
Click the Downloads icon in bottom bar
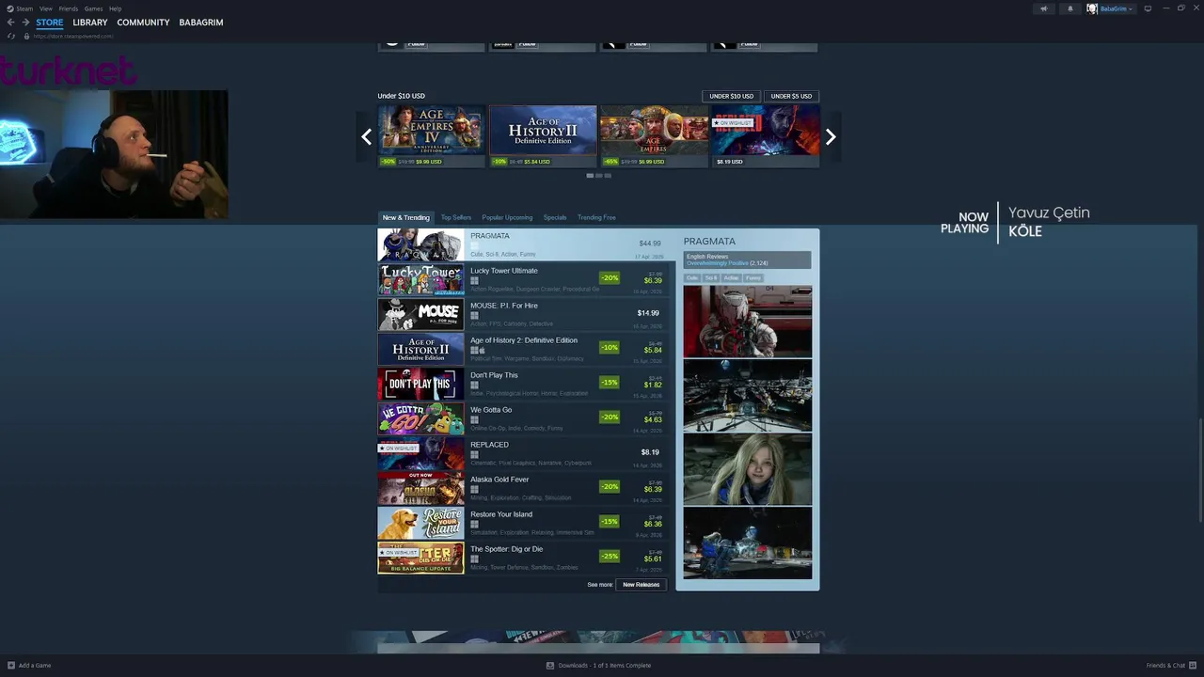point(550,665)
